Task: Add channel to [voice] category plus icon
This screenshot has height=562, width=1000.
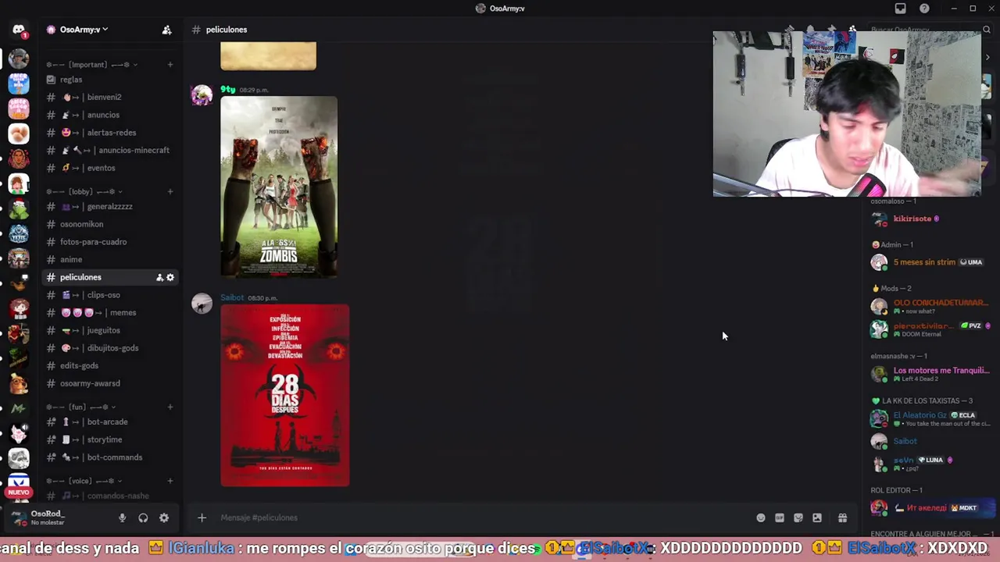Action: (170, 481)
